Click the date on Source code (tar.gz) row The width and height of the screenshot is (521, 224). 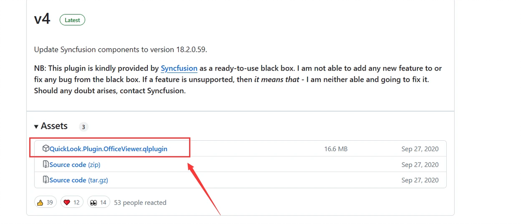point(420,180)
